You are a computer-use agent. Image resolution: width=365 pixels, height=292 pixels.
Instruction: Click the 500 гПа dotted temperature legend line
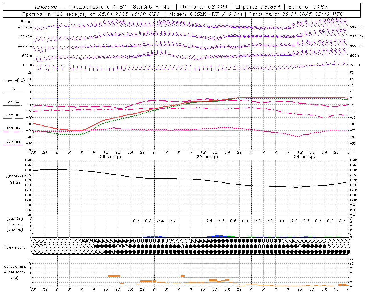pos(13,145)
